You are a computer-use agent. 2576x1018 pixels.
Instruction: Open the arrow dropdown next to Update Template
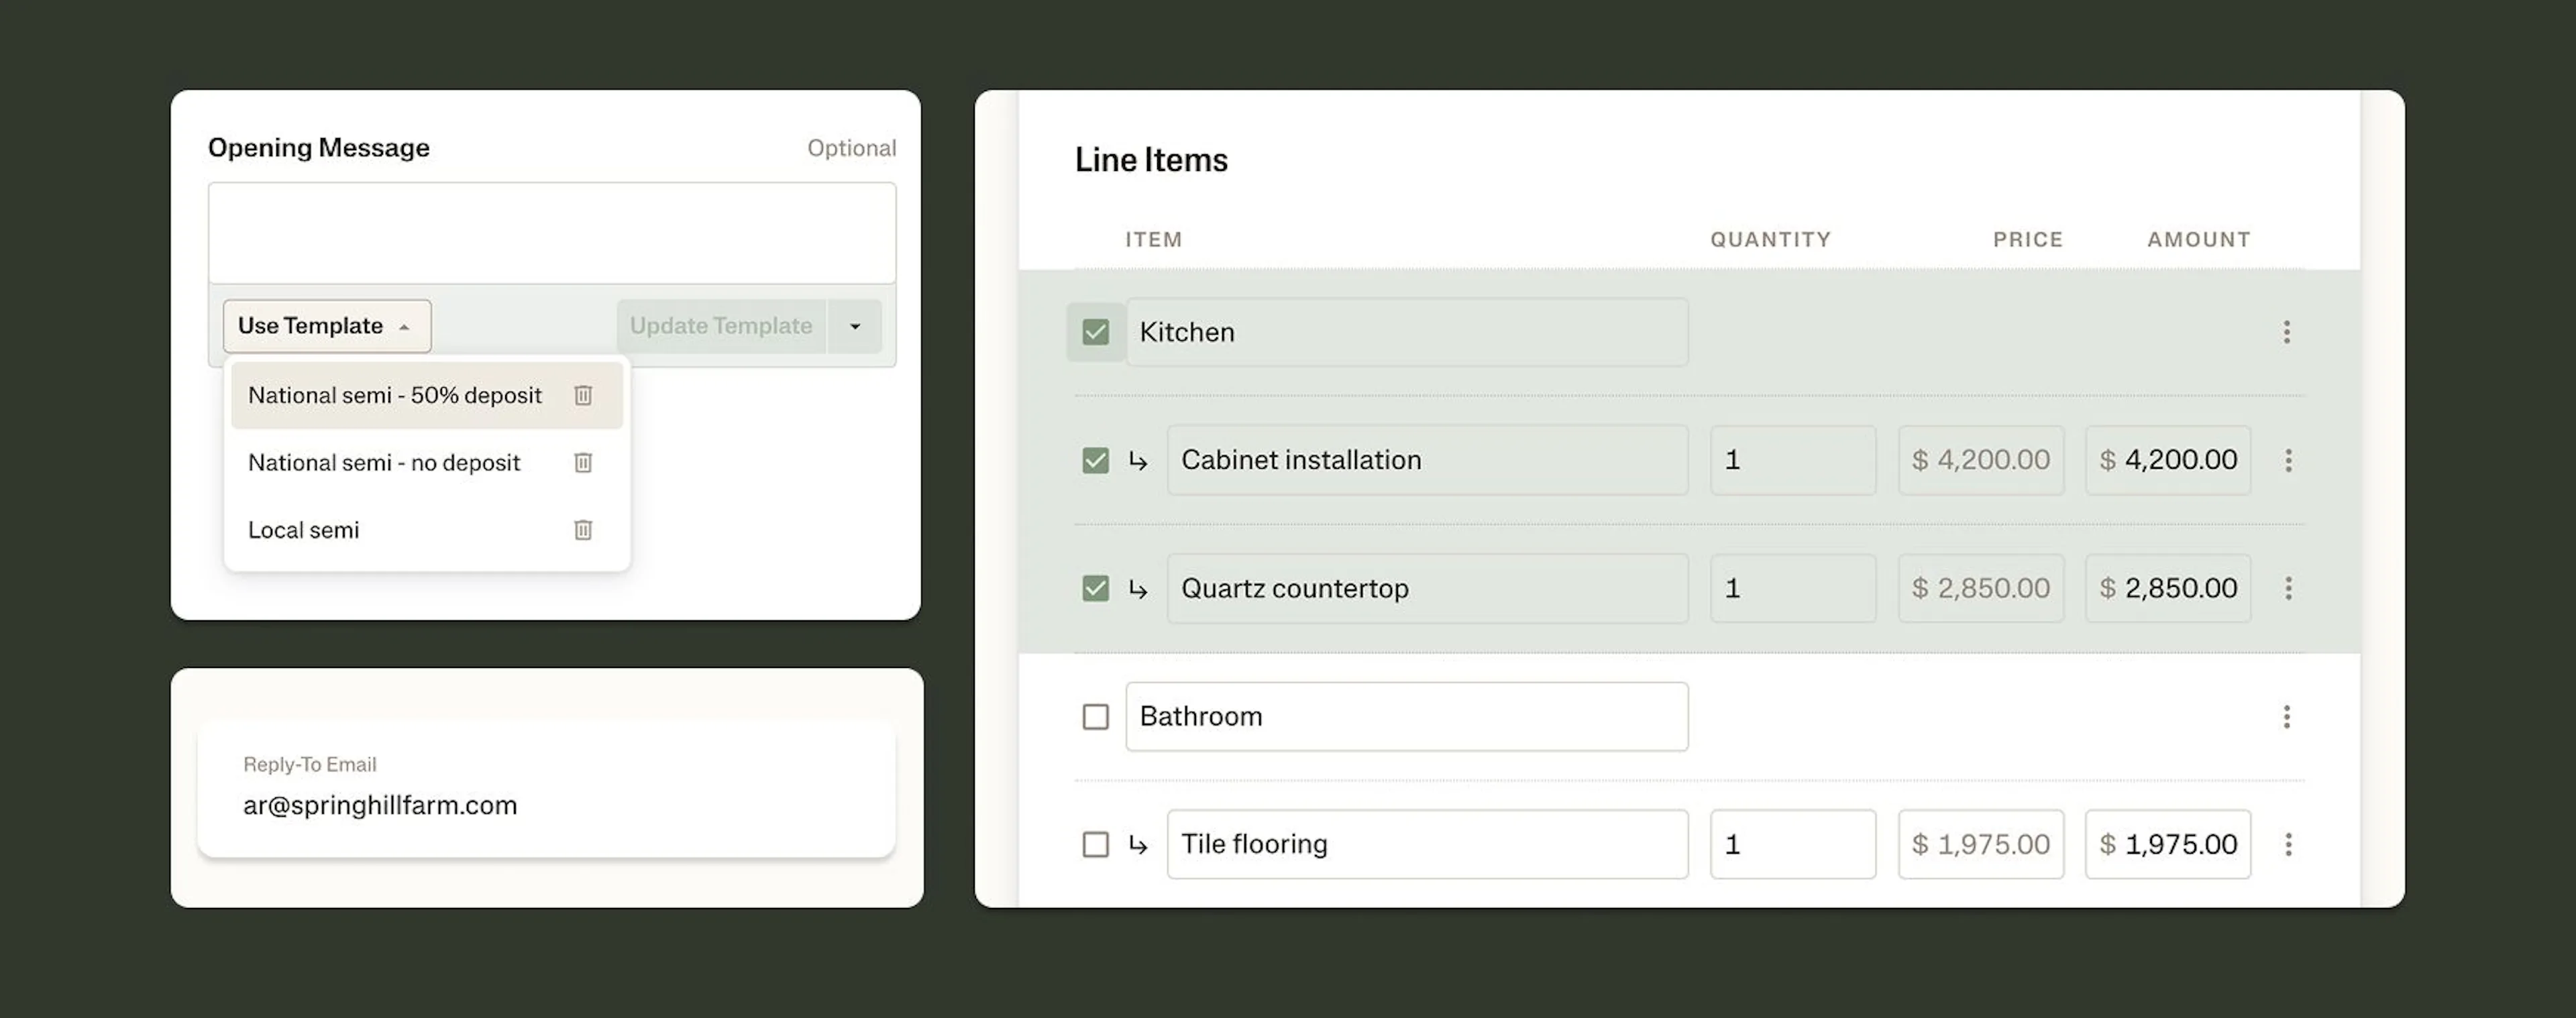[855, 326]
